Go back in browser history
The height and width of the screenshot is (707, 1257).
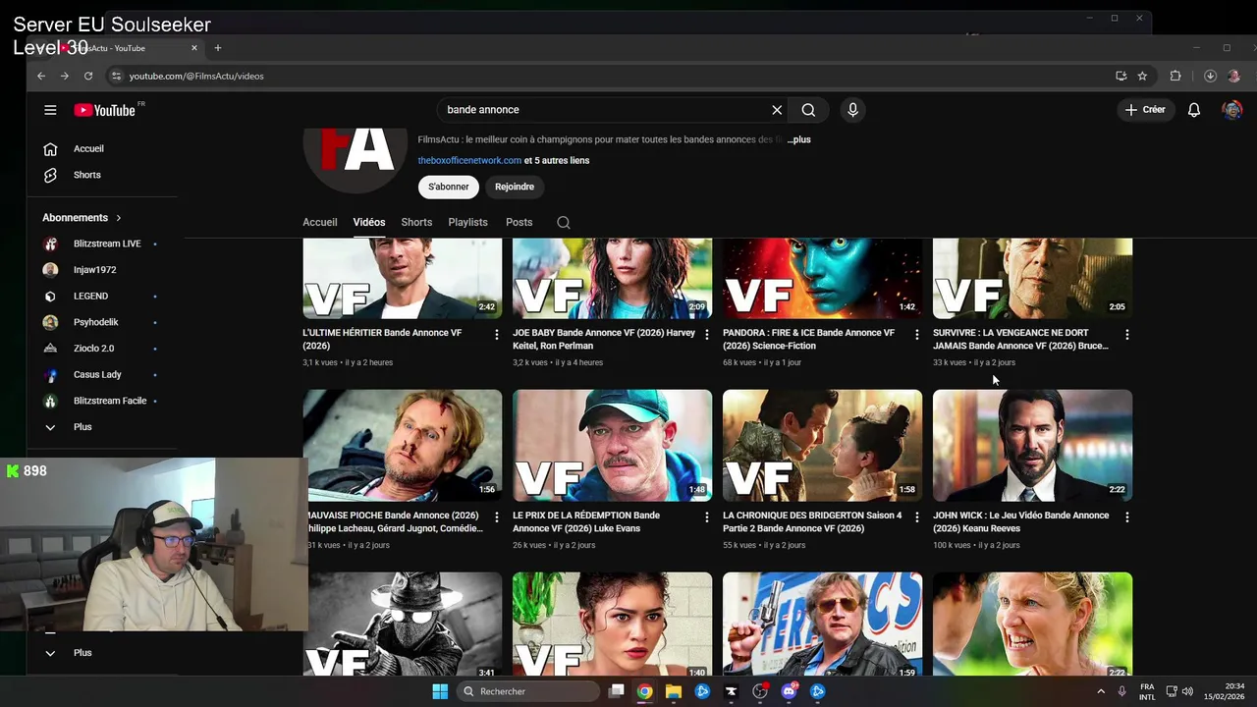pyautogui.click(x=41, y=76)
